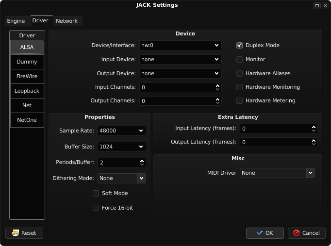Decrease Input Channels with down arrow

217,89
